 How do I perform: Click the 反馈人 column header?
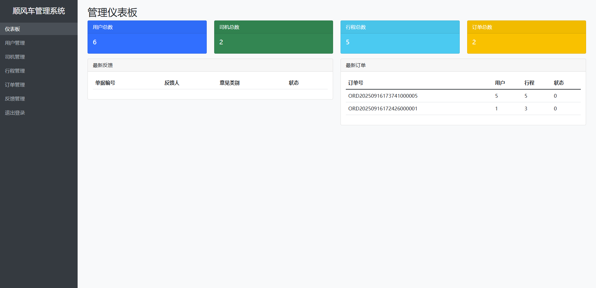tap(172, 83)
